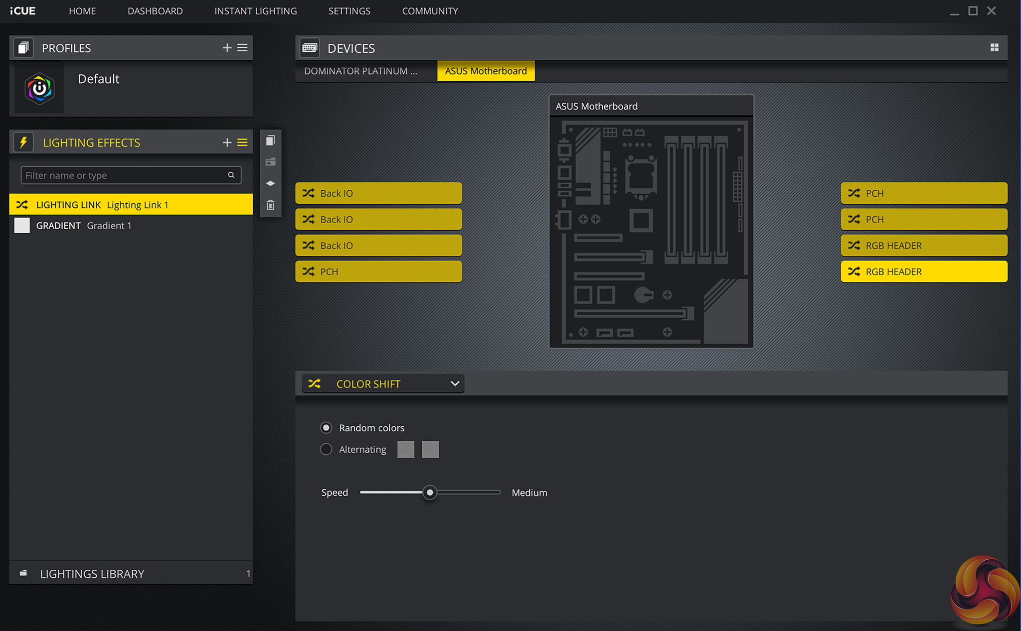Screen dimensions: 1021x631
Task: Click the highlighted RGB HEADER zone button
Action: point(923,272)
